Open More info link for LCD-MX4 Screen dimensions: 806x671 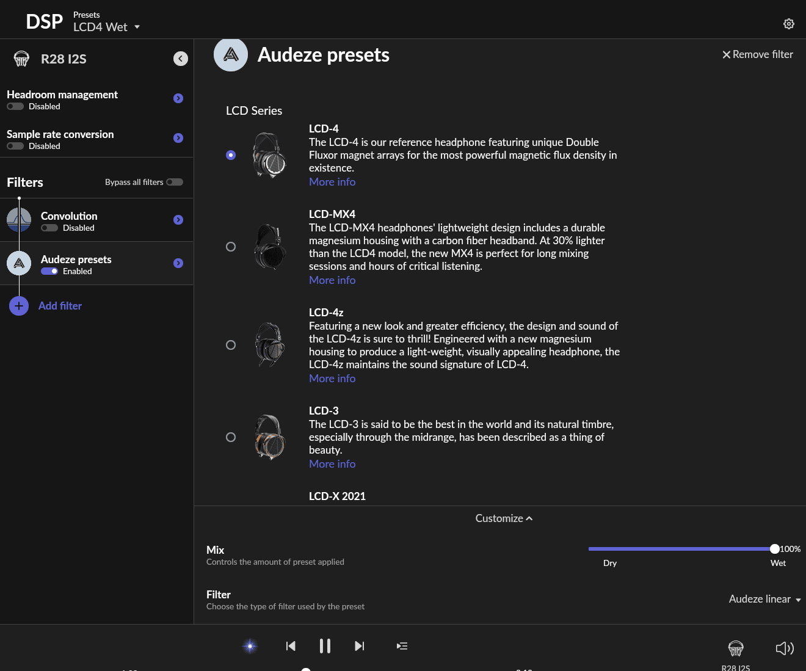[332, 280]
